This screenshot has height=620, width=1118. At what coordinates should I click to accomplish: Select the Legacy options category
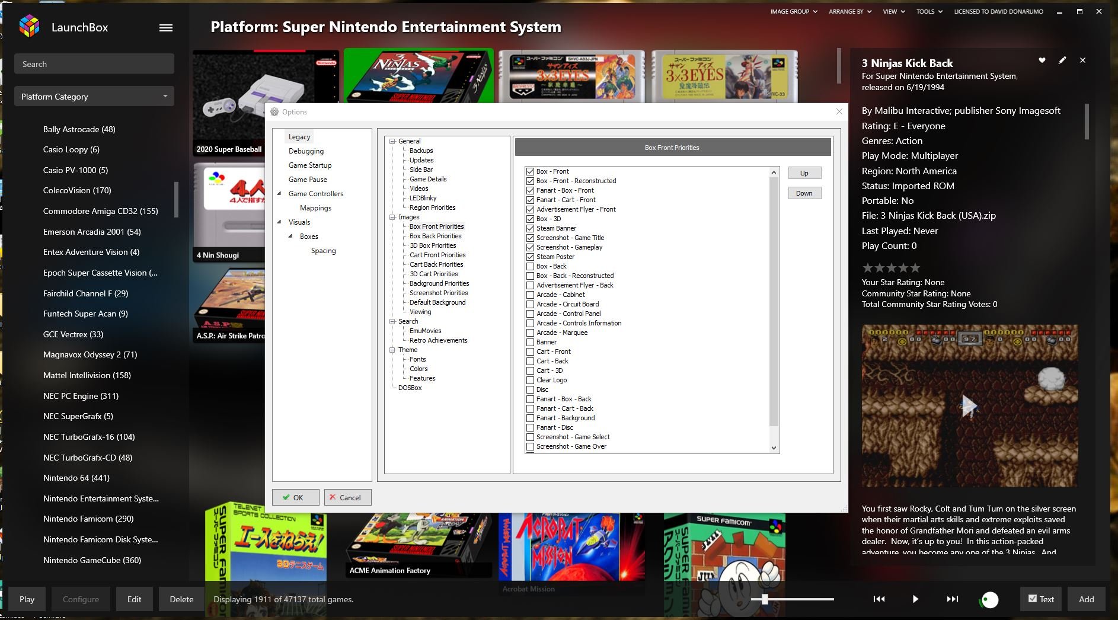pos(299,137)
